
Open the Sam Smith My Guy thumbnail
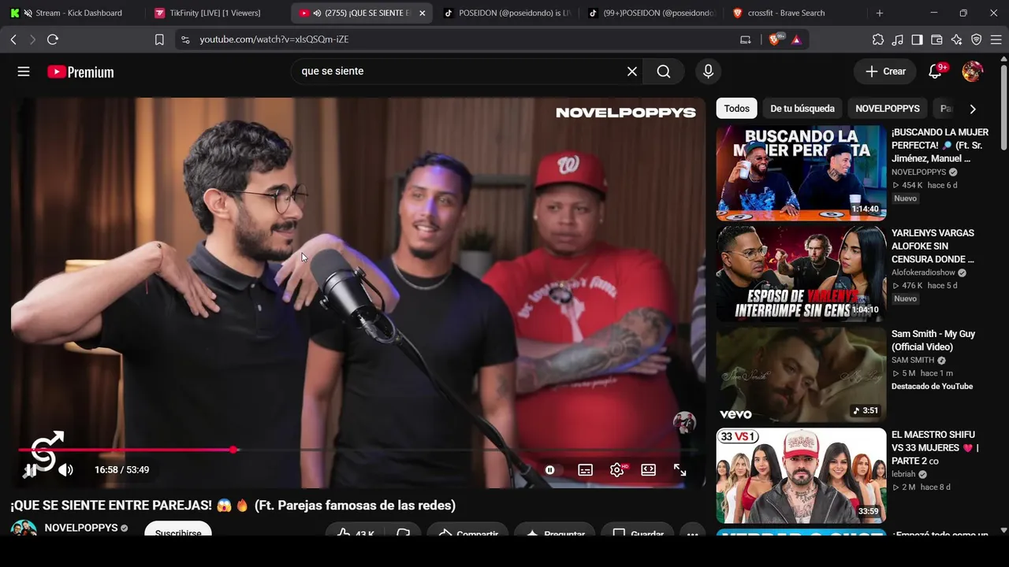coord(801,375)
